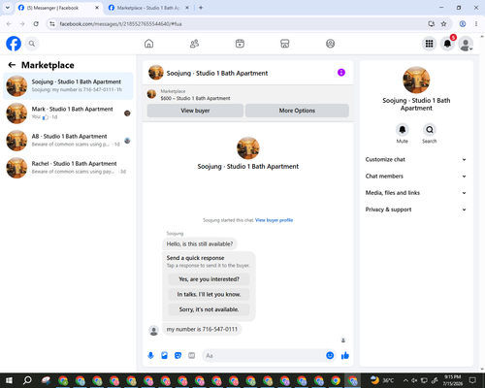Open the taskbar clock showing 9:15 PM
The height and width of the screenshot is (388, 485).
click(x=452, y=380)
